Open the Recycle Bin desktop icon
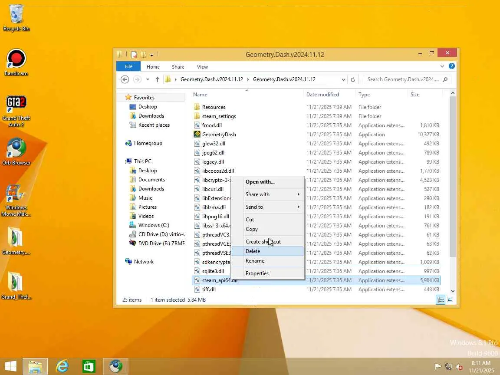 coord(16,18)
